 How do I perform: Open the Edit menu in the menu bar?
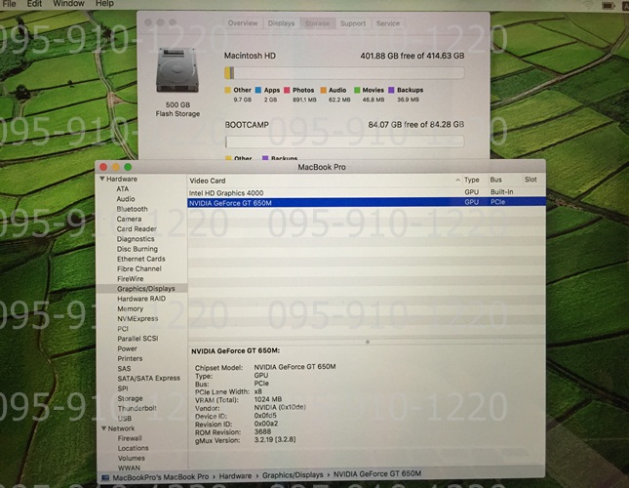coord(34,4)
